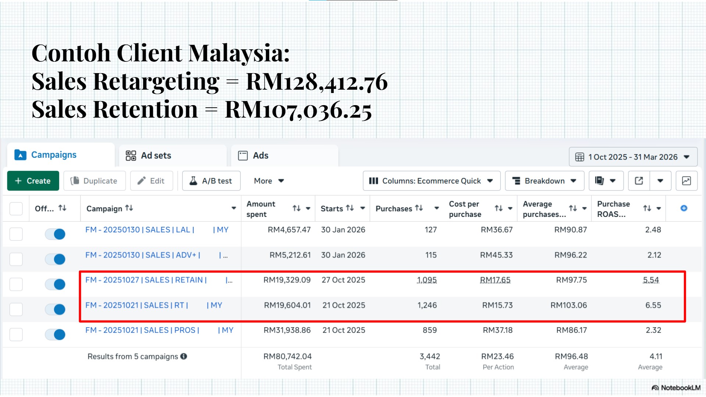
Task: Click the Duplicate copy icon
Action: pos(75,181)
